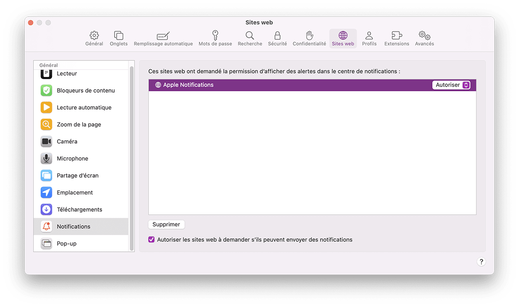Viewport: 519px width, 307px height.
Task: Open the Caméra permissions section
Action: [x=67, y=141]
